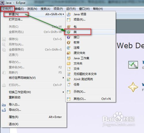This screenshot has width=144, height=133.
Task: Click the gold star icon on Welcome page
Action: point(133,87)
